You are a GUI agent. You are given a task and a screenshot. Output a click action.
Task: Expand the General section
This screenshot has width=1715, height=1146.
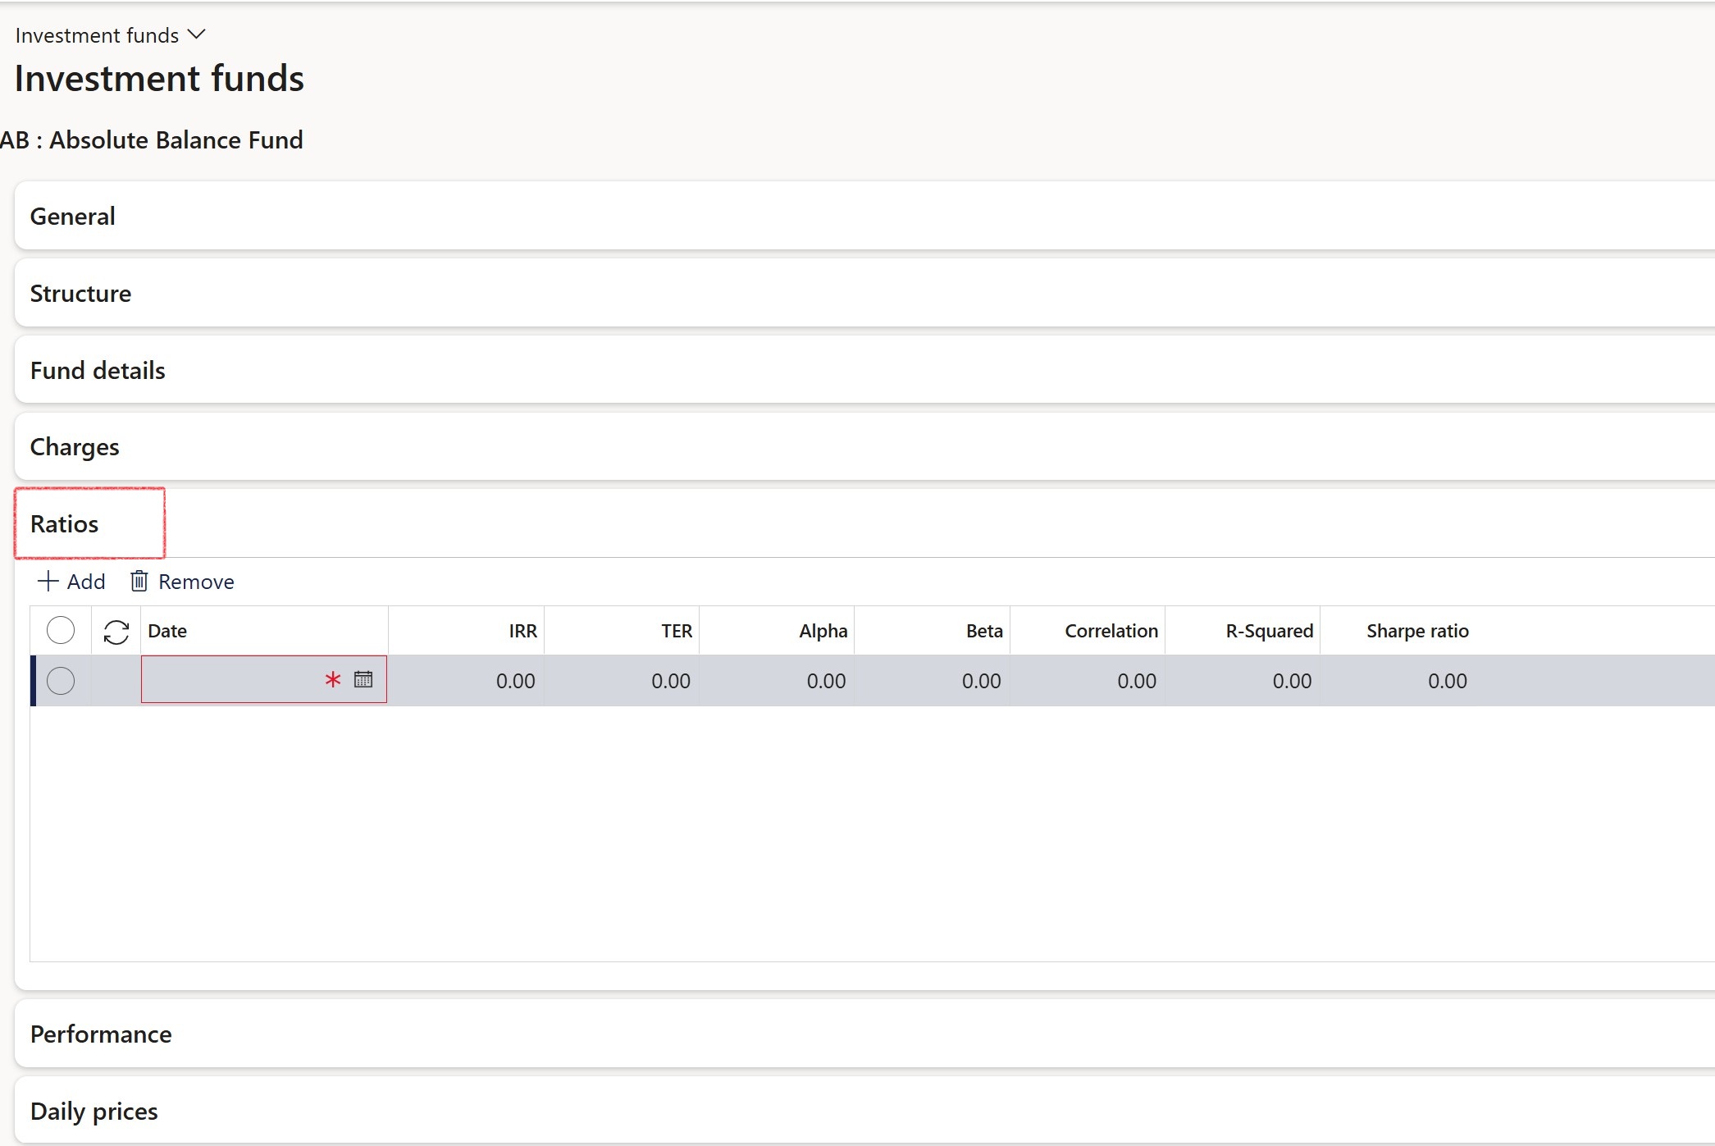coord(864,216)
